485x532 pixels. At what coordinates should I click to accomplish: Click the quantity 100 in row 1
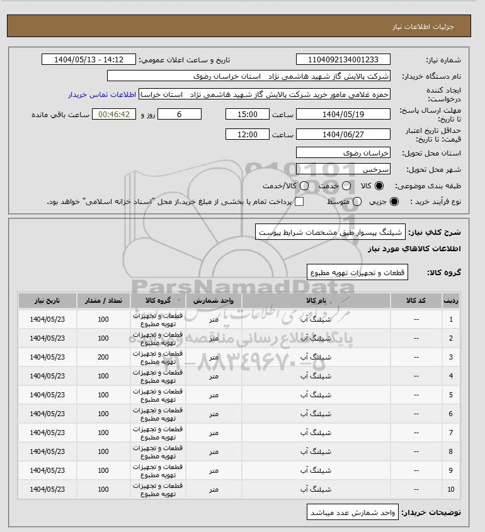pos(103,319)
